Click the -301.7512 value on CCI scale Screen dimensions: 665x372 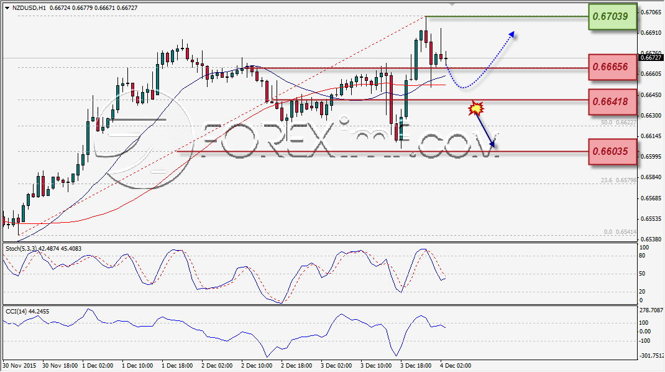pyautogui.click(x=651, y=356)
